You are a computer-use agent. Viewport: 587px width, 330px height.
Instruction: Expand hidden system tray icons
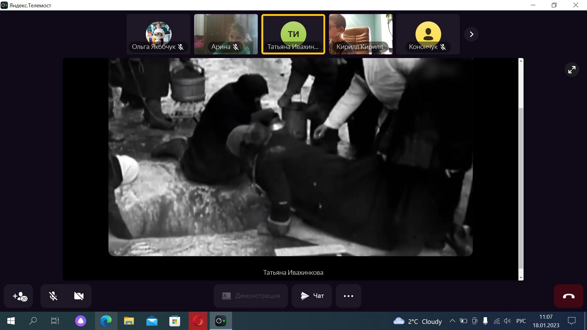click(452, 321)
